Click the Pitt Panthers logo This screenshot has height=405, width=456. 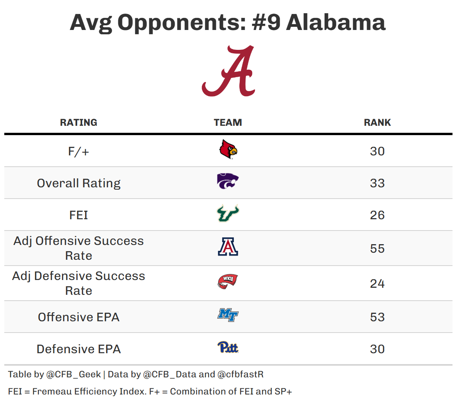point(228,347)
